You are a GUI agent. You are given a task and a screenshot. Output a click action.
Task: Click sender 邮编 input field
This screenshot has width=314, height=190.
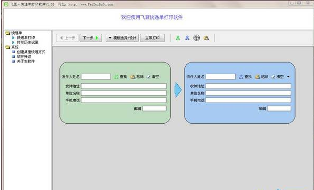coord(155,108)
